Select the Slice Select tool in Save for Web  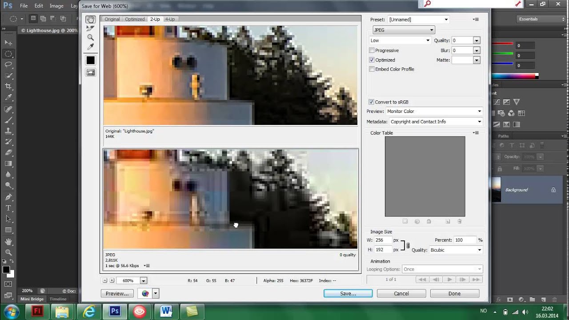pyautogui.click(x=91, y=28)
